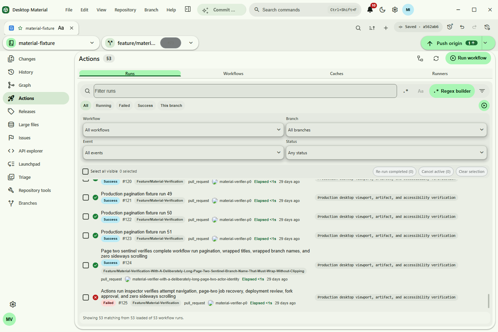Screen dimensions: 498x332
Task: Switch to the Caches tab
Action: [336, 73]
